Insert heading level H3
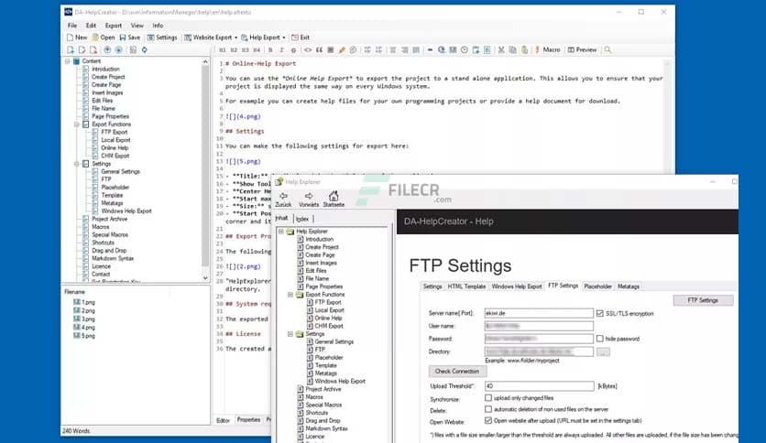This screenshot has width=766, height=443. tap(246, 50)
